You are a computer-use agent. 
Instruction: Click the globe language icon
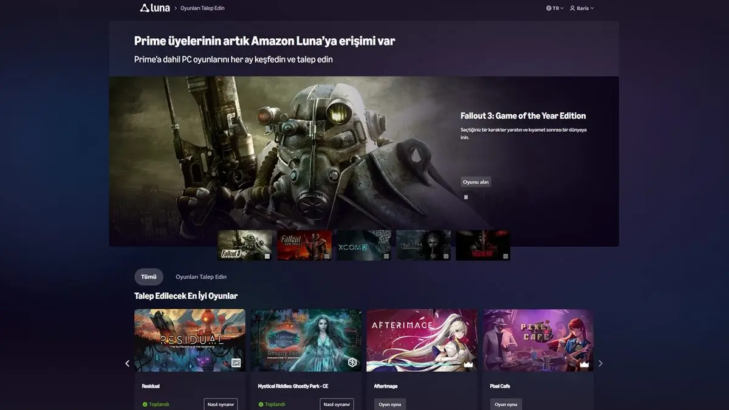point(549,9)
